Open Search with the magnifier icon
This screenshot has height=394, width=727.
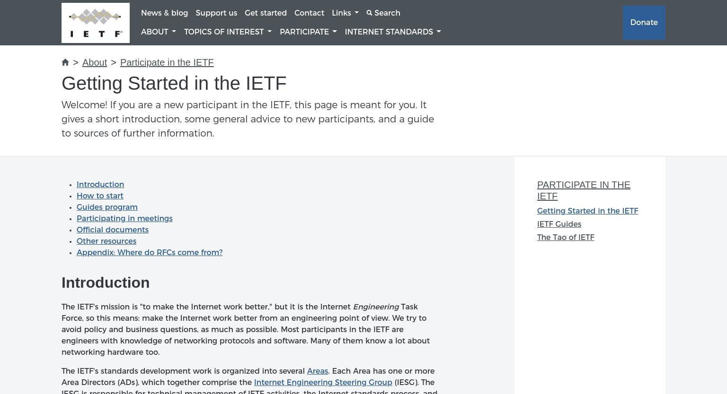tap(383, 13)
